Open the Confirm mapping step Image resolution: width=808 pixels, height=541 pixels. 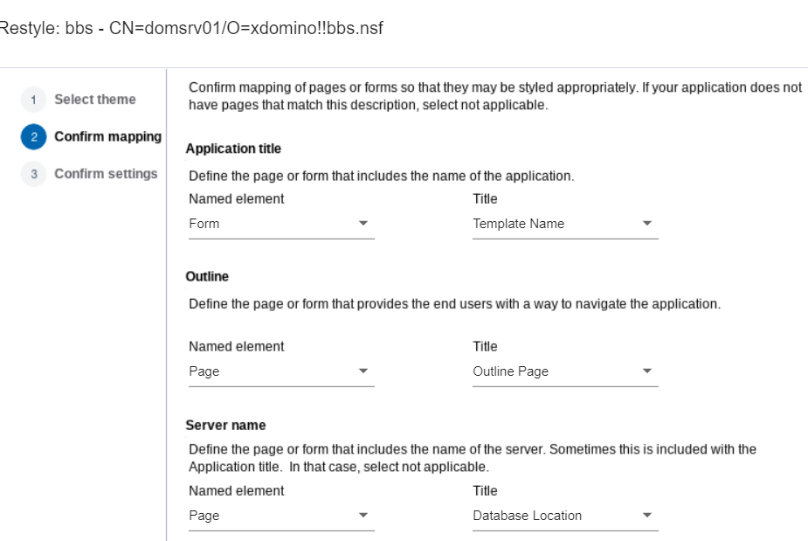107,136
